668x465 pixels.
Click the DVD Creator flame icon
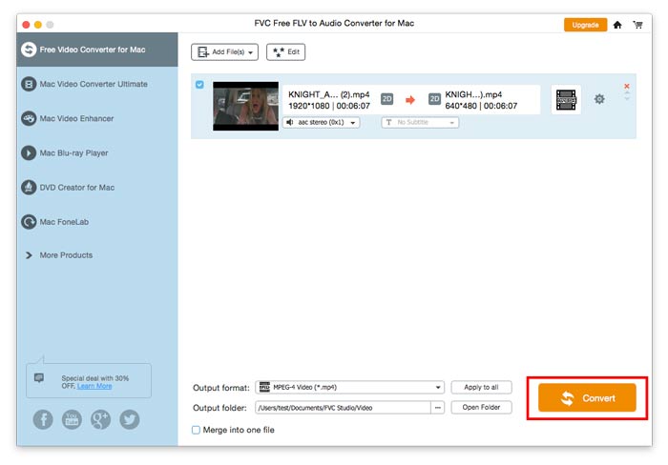pos(29,187)
